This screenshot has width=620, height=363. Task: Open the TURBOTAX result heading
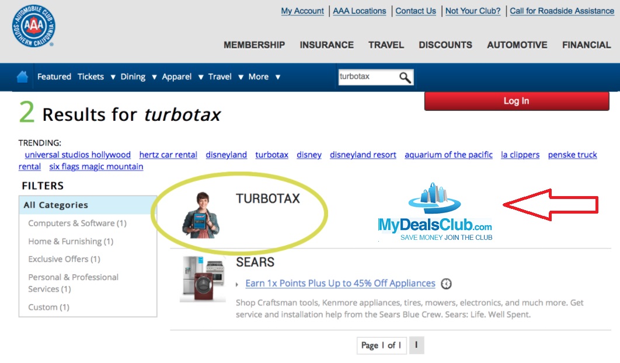coord(268,198)
